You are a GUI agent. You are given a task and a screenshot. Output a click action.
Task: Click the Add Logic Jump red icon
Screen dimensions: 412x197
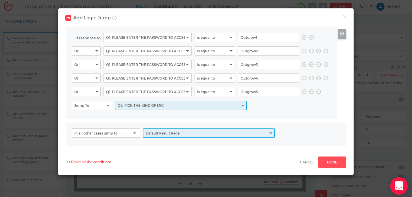pos(68,18)
